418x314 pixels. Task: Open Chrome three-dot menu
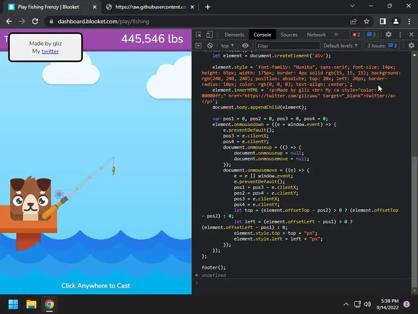click(409, 21)
